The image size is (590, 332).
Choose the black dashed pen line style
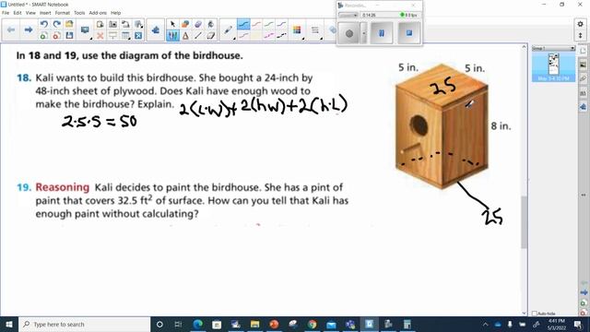click(281, 36)
